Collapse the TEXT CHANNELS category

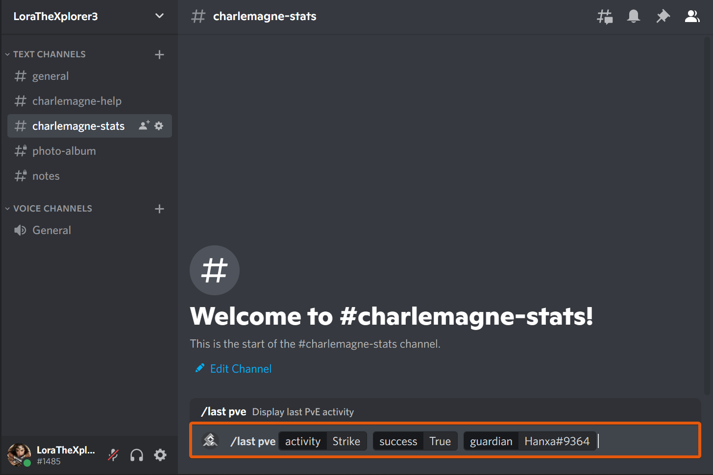(x=46, y=54)
